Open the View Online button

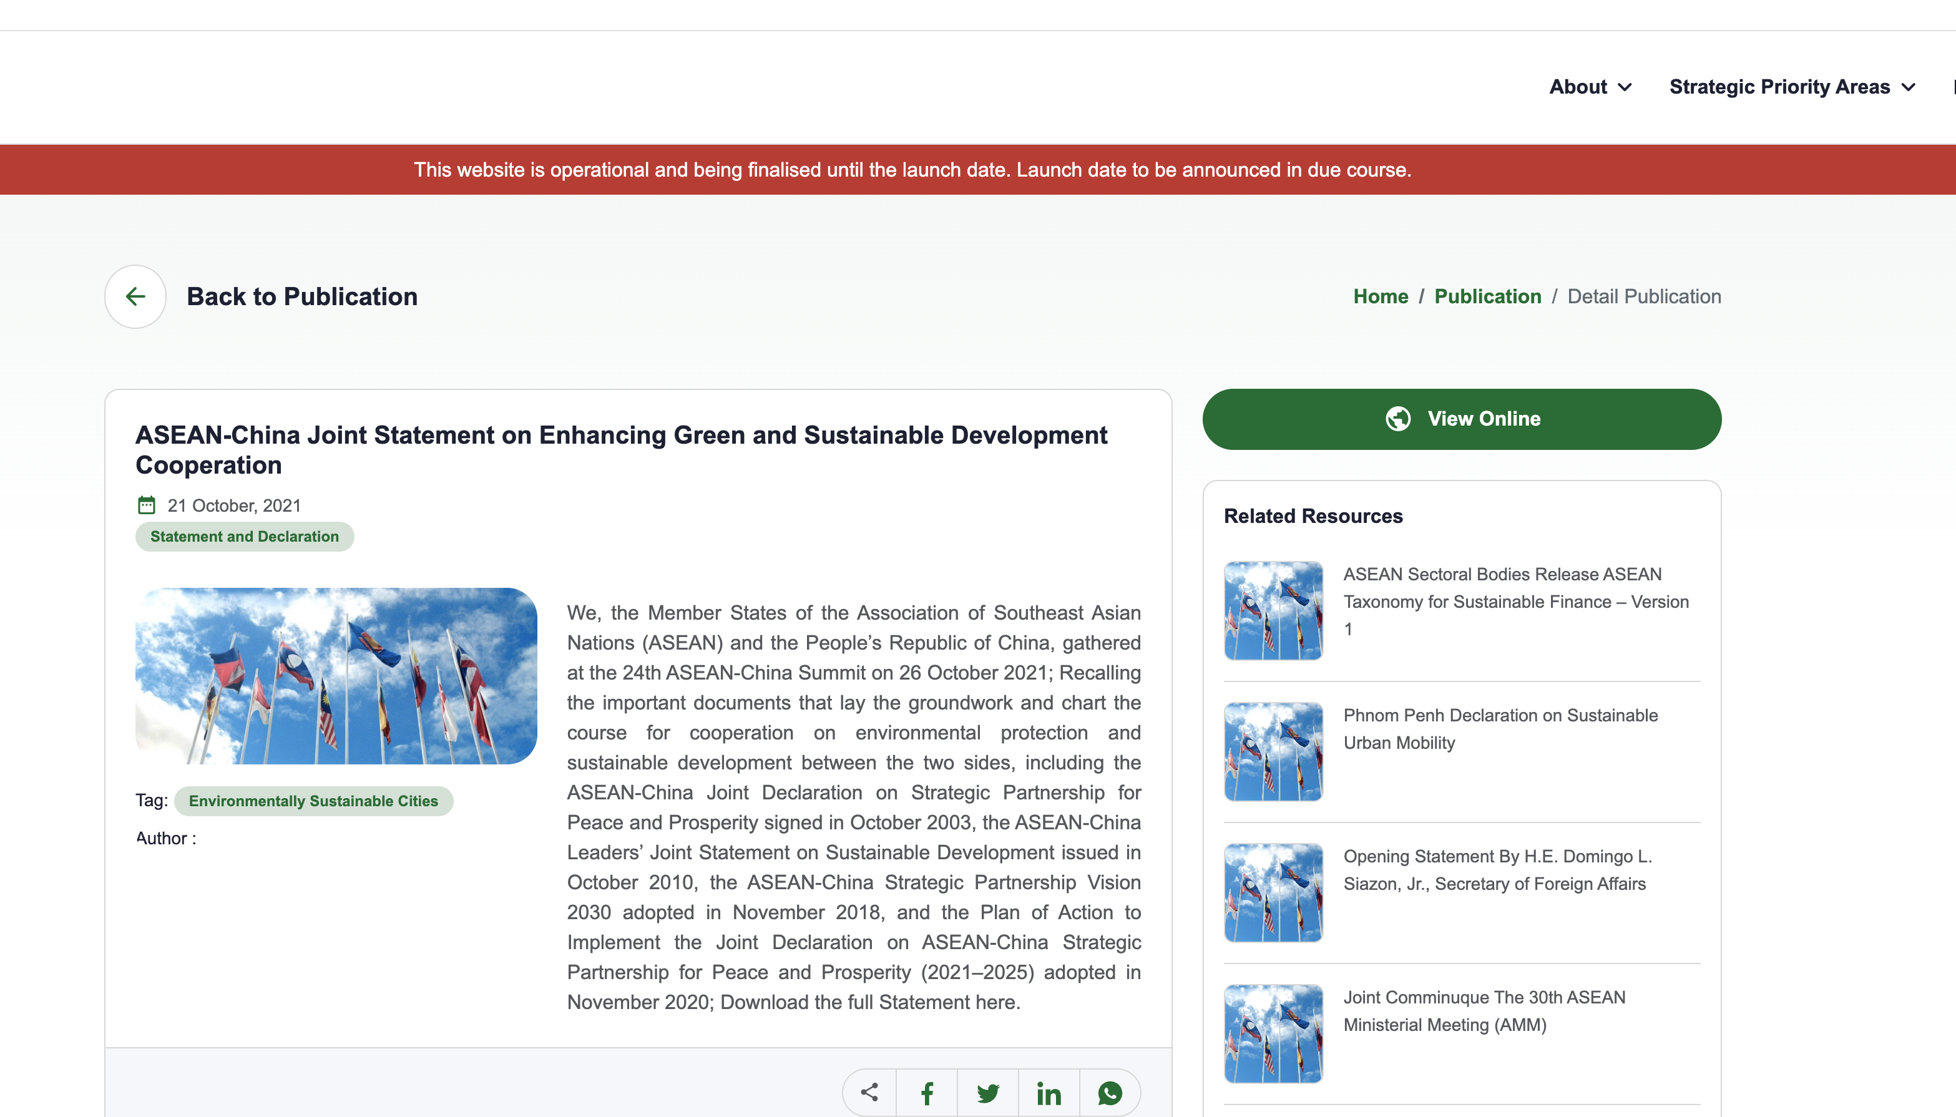1461,419
